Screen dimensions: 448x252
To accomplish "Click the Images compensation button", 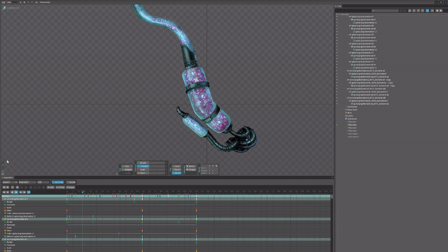I will tap(191, 170).
